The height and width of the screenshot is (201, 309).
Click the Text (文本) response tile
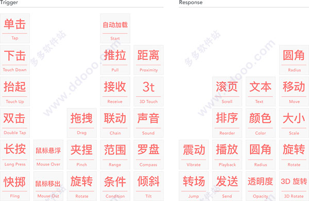point(261,92)
